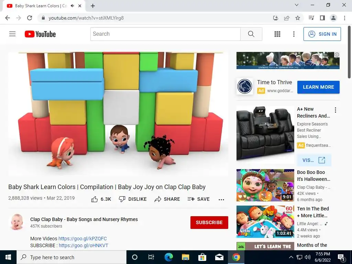Click LEARN MORE on the ad
This screenshot has height=264, width=352.
(x=318, y=87)
